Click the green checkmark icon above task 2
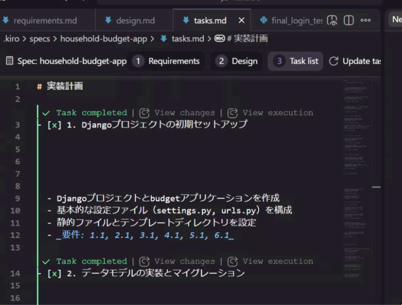The height and width of the screenshot is (305, 402). [x=46, y=262]
